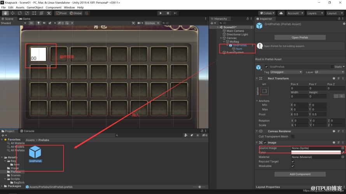346x194 pixels.
Task: Select the Transform tool
Action: [x=42, y=13]
